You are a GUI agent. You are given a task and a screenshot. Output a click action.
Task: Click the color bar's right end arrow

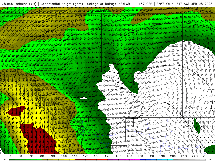coord(208,159)
